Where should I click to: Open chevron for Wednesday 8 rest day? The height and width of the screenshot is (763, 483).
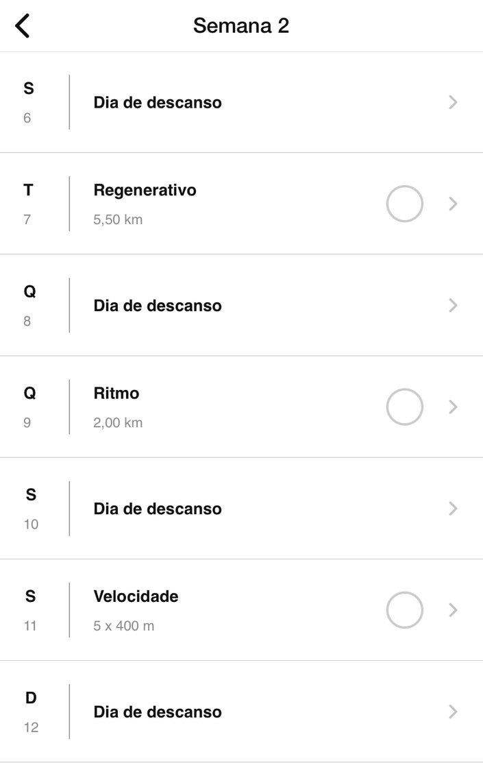coord(452,305)
